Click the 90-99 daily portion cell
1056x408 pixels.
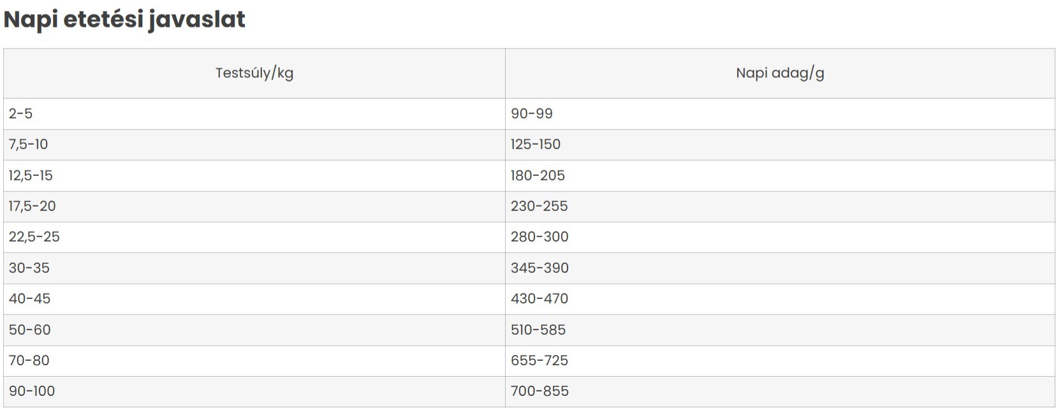tap(780, 114)
